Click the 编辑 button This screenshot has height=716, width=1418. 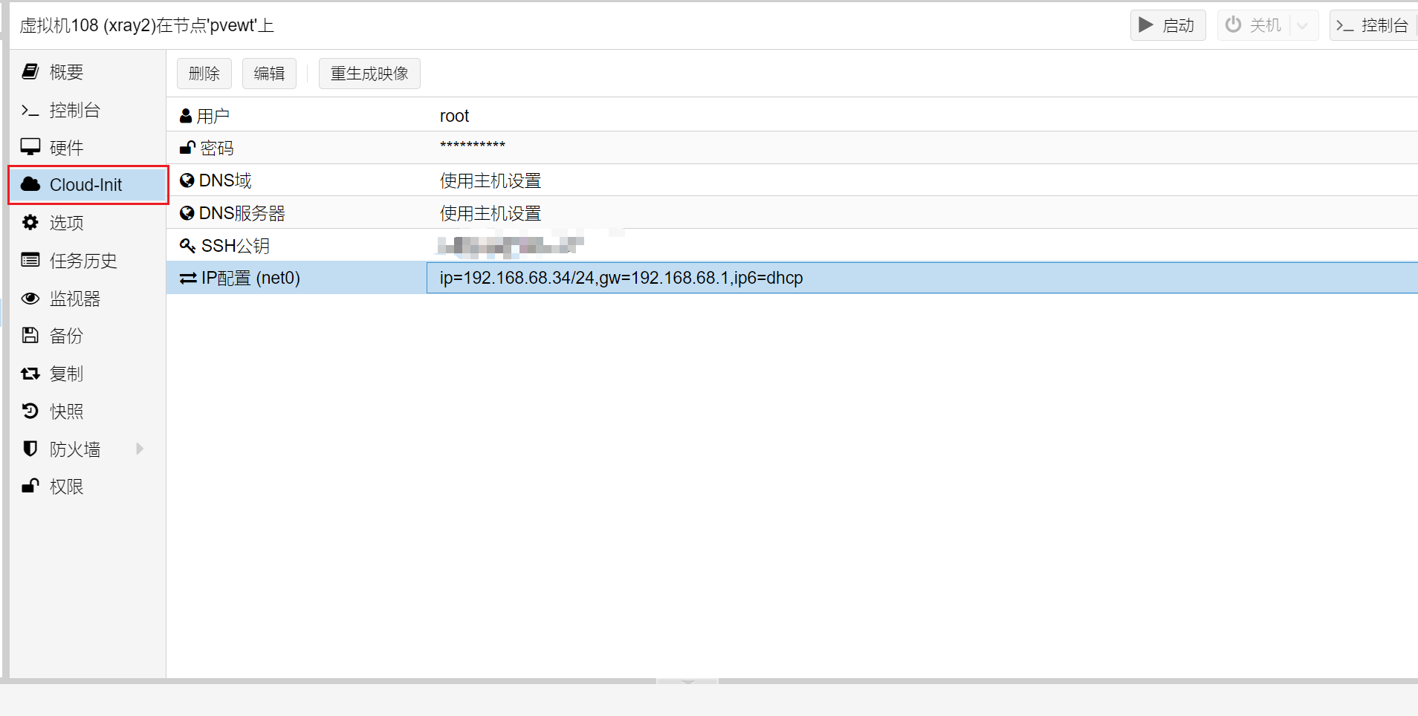pyautogui.click(x=269, y=74)
